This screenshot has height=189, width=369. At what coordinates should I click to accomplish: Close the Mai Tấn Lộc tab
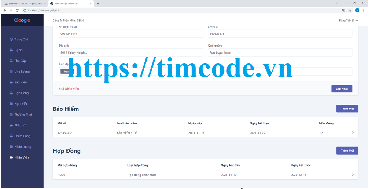click(x=91, y=4)
